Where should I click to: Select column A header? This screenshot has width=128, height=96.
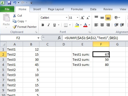tap(15, 44)
